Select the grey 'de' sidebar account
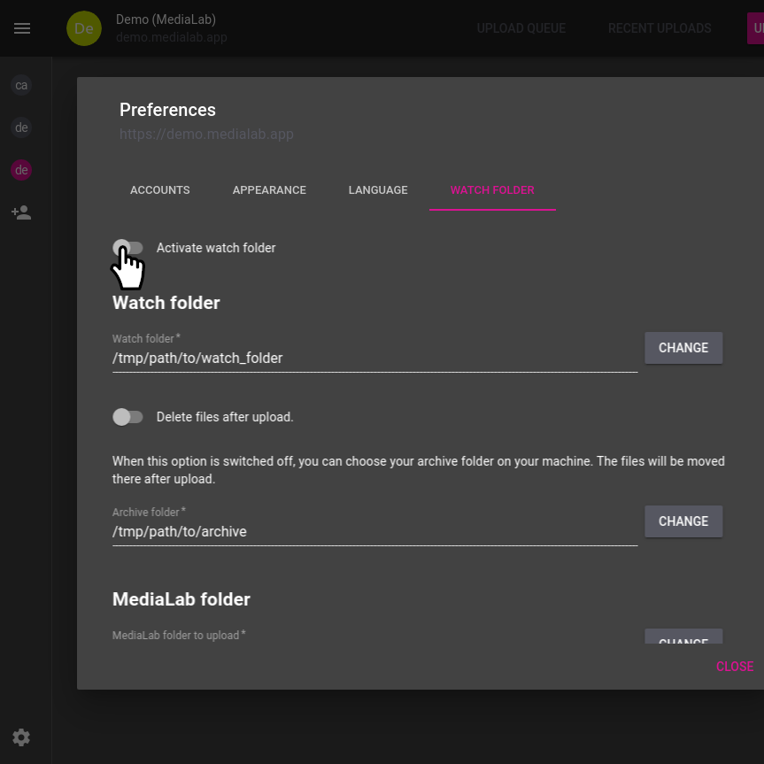 (x=21, y=127)
